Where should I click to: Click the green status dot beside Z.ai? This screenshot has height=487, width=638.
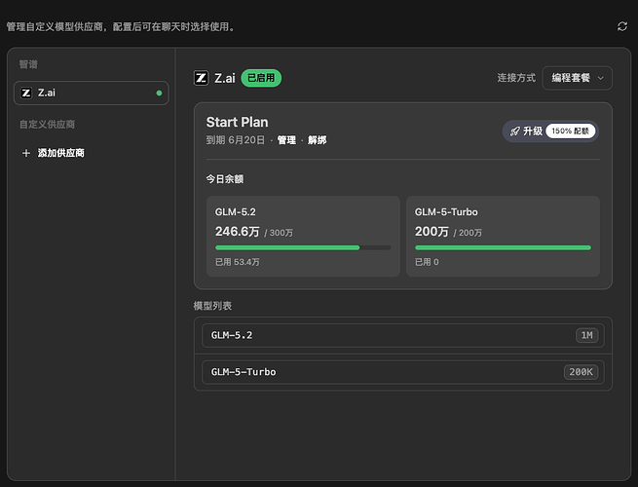159,94
